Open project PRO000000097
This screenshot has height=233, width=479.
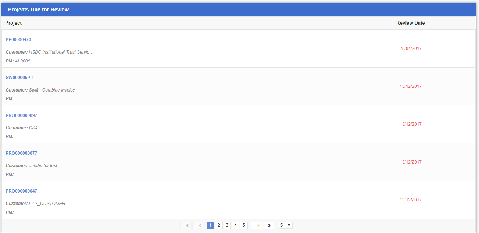tap(21, 115)
